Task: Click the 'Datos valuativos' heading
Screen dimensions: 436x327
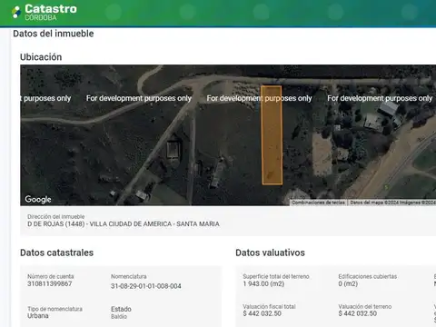Action: pyautogui.click(x=270, y=253)
